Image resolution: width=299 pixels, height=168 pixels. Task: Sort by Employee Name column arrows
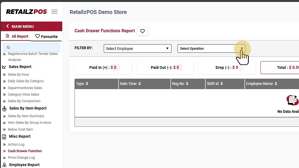click(x=276, y=84)
